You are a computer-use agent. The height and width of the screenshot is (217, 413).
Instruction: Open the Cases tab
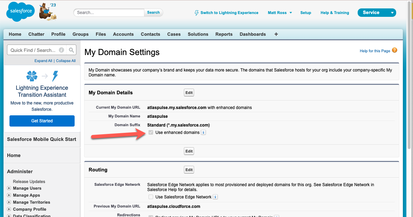174,34
